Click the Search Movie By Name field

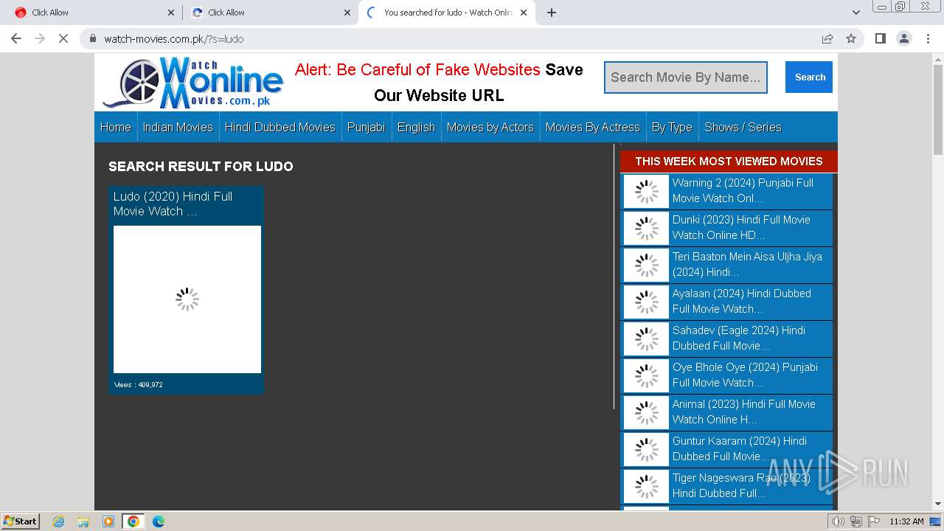coord(686,77)
